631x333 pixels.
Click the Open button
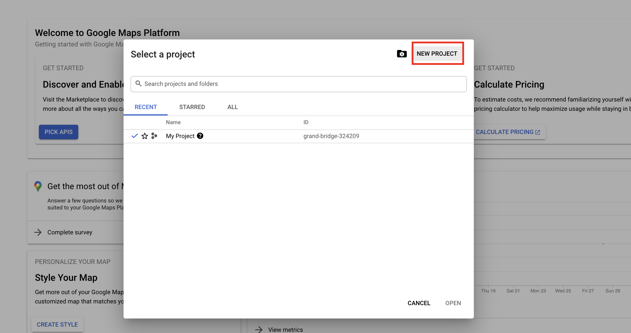pos(453,303)
